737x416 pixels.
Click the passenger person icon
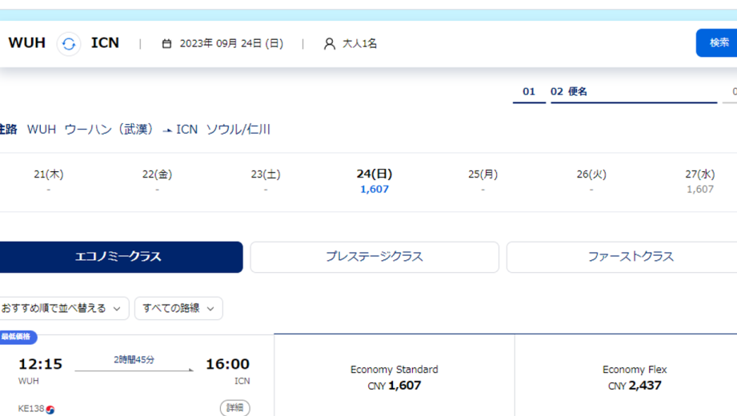tap(330, 44)
